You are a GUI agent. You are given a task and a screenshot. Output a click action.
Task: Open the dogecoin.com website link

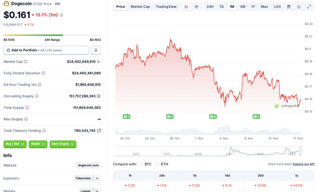[x=88, y=165]
